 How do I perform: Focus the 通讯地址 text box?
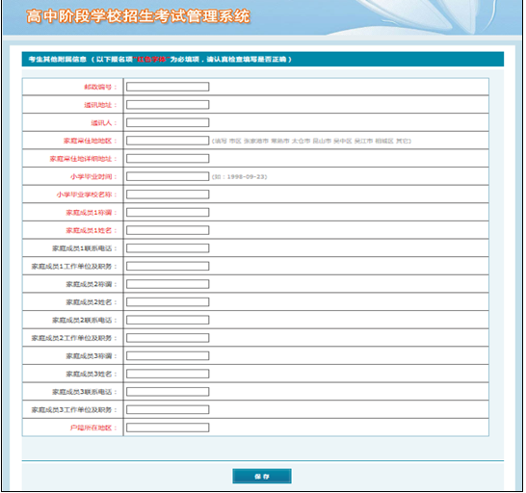pos(168,105)
